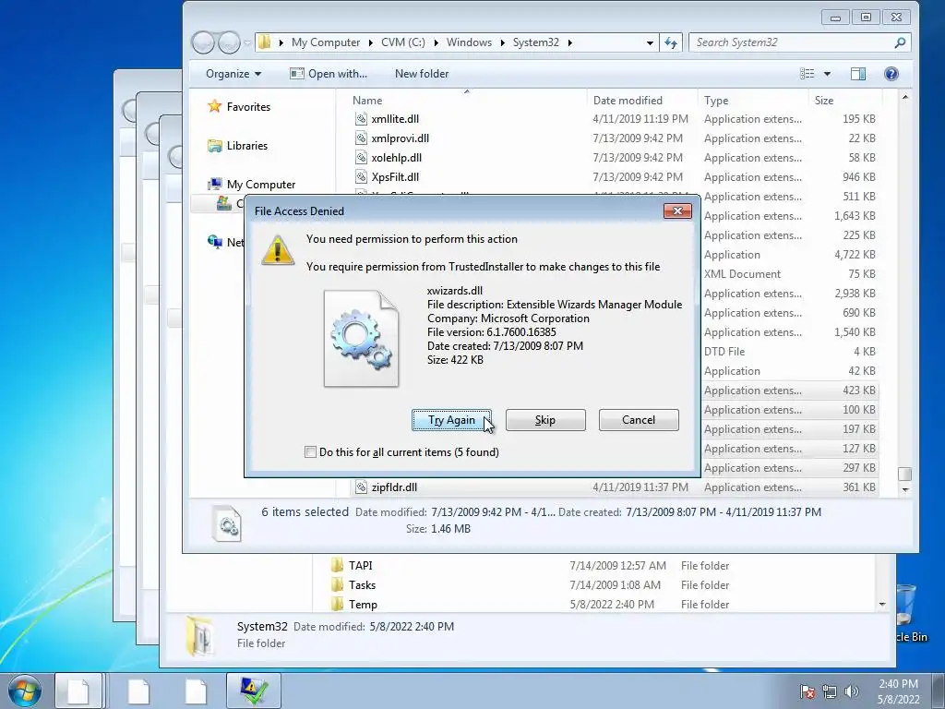Select CVM (C:) breadcrumb
Viewport: 945px width, 709px height.
[402, 42]
